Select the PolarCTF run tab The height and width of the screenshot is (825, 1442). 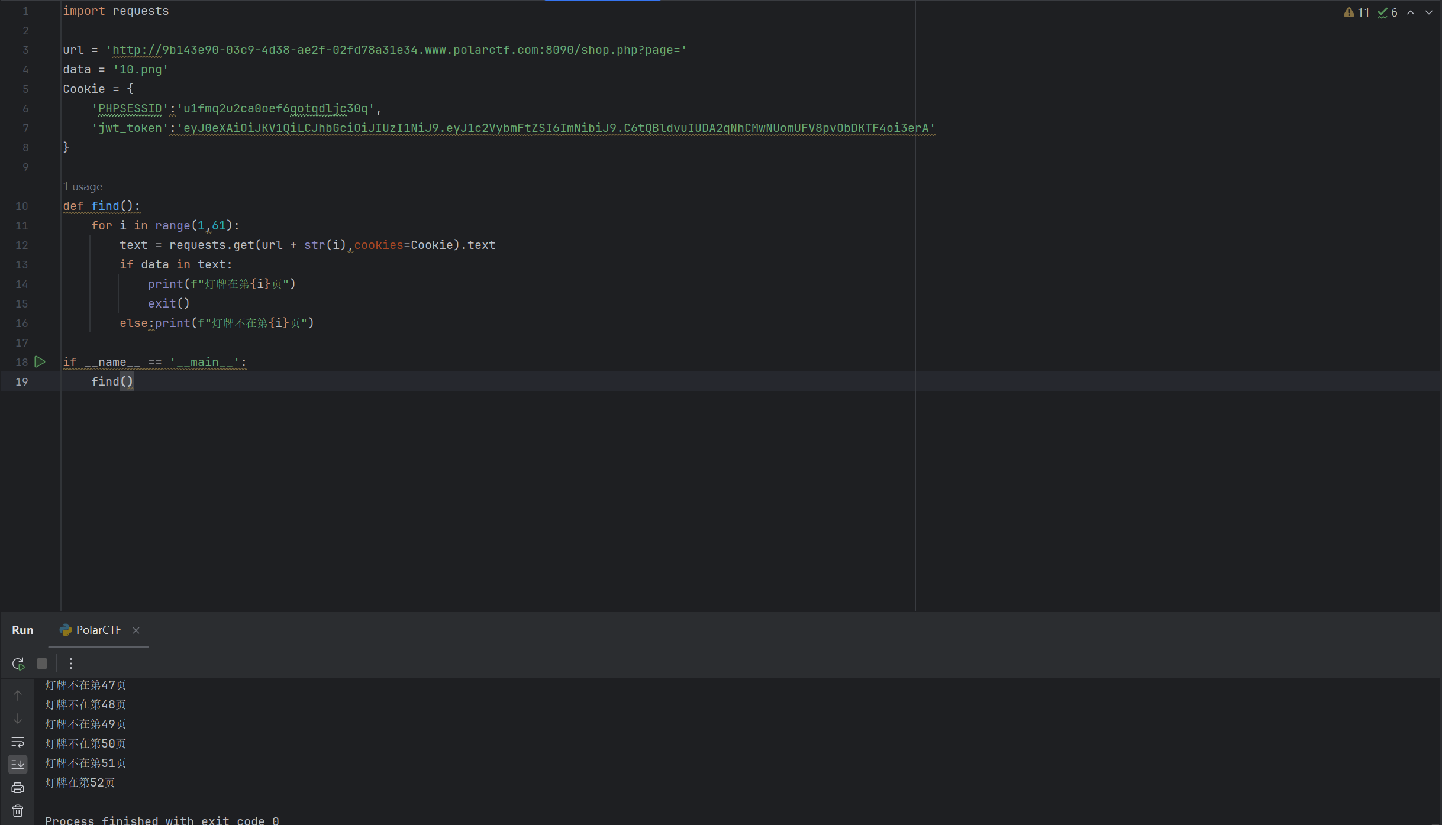click(98, 630)
